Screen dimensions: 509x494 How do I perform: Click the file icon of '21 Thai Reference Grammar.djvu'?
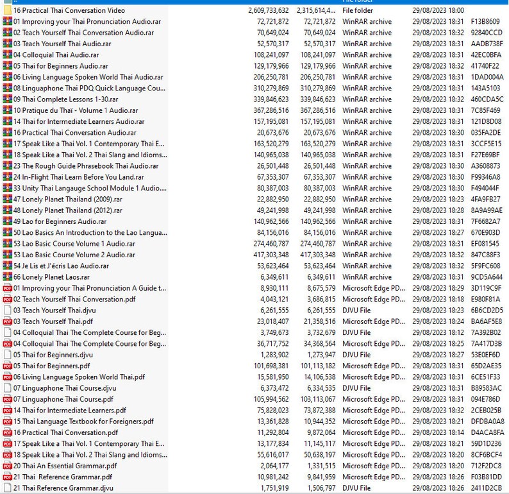pos(8,488)
